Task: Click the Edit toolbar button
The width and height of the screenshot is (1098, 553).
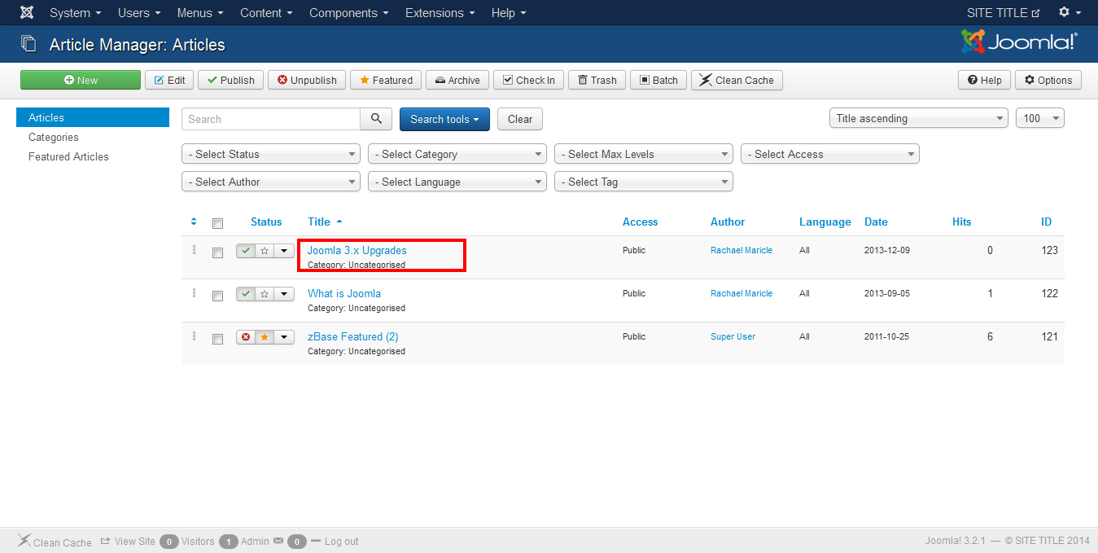Action: (x=169, y=80)
